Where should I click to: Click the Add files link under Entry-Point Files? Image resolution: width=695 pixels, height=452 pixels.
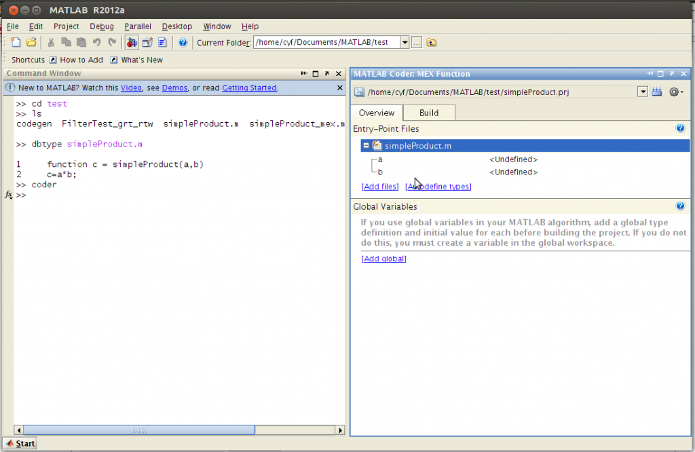(x=379, y=186)
